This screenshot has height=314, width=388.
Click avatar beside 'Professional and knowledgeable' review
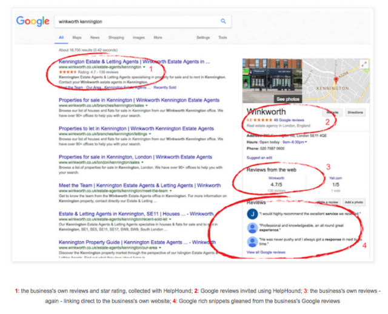252,228
